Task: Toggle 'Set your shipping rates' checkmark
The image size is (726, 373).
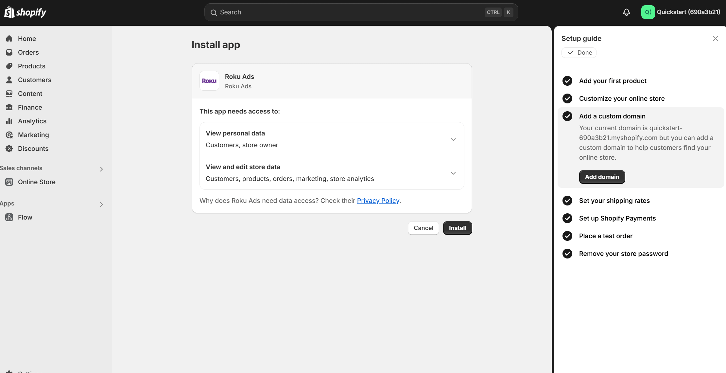Action: [x=567, y=201]
